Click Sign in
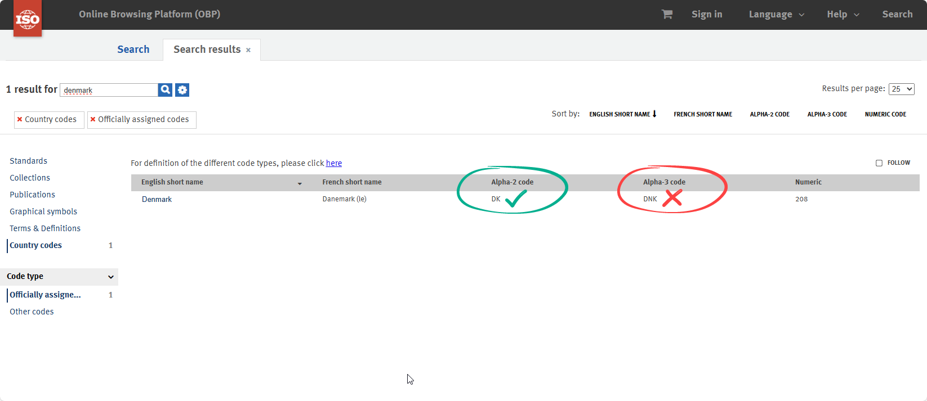 tap(707, 15)
